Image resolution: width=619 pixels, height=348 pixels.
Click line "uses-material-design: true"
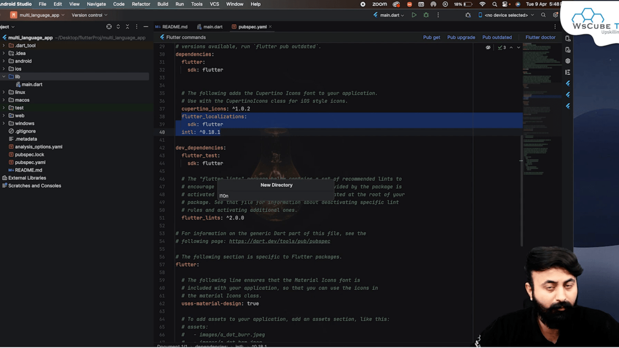click(x=220, y=303)
